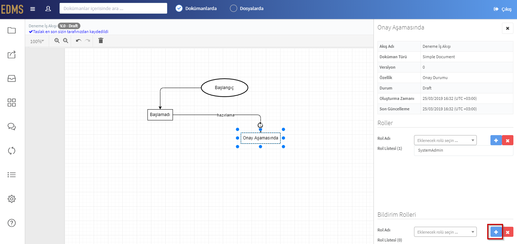Select the Dosyalarda search option
This screenshot has height=244, width=517.
click(x=247, y=8)
